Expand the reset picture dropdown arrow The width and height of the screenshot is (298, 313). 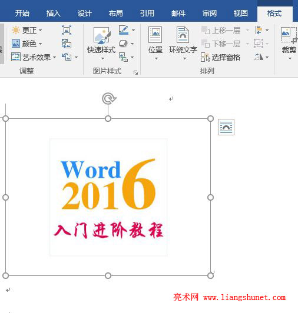(x=76, y=57)
